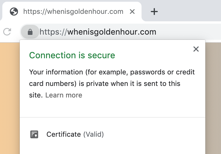Close the connection security popup
This screenshot has height=154, width=221.
point(196,49)
